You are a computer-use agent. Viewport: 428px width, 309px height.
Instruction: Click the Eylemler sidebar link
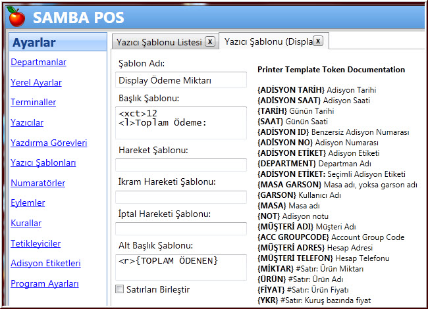pyautogui.click(x=28, y=203)
